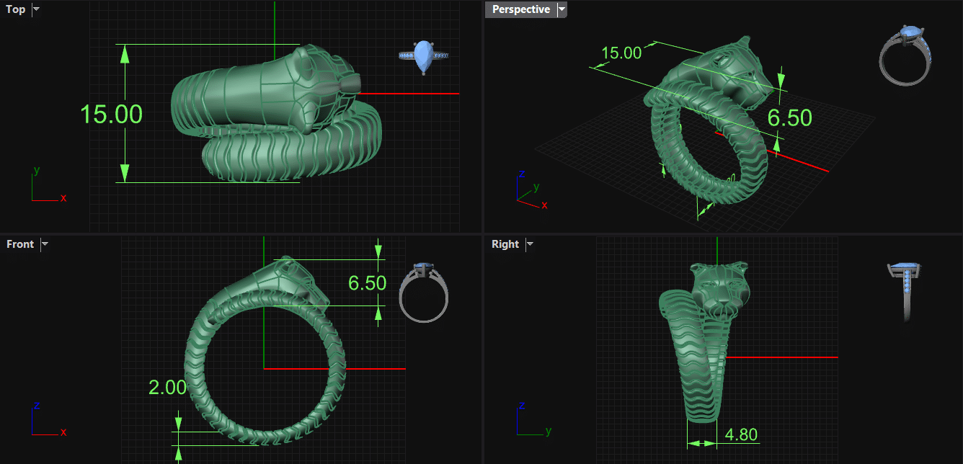Image resolution: width=963 pixels, height=464 pixels.
Task: Select the 6.50 dimension in Perspective view
Action: click(x=789, y=118)
